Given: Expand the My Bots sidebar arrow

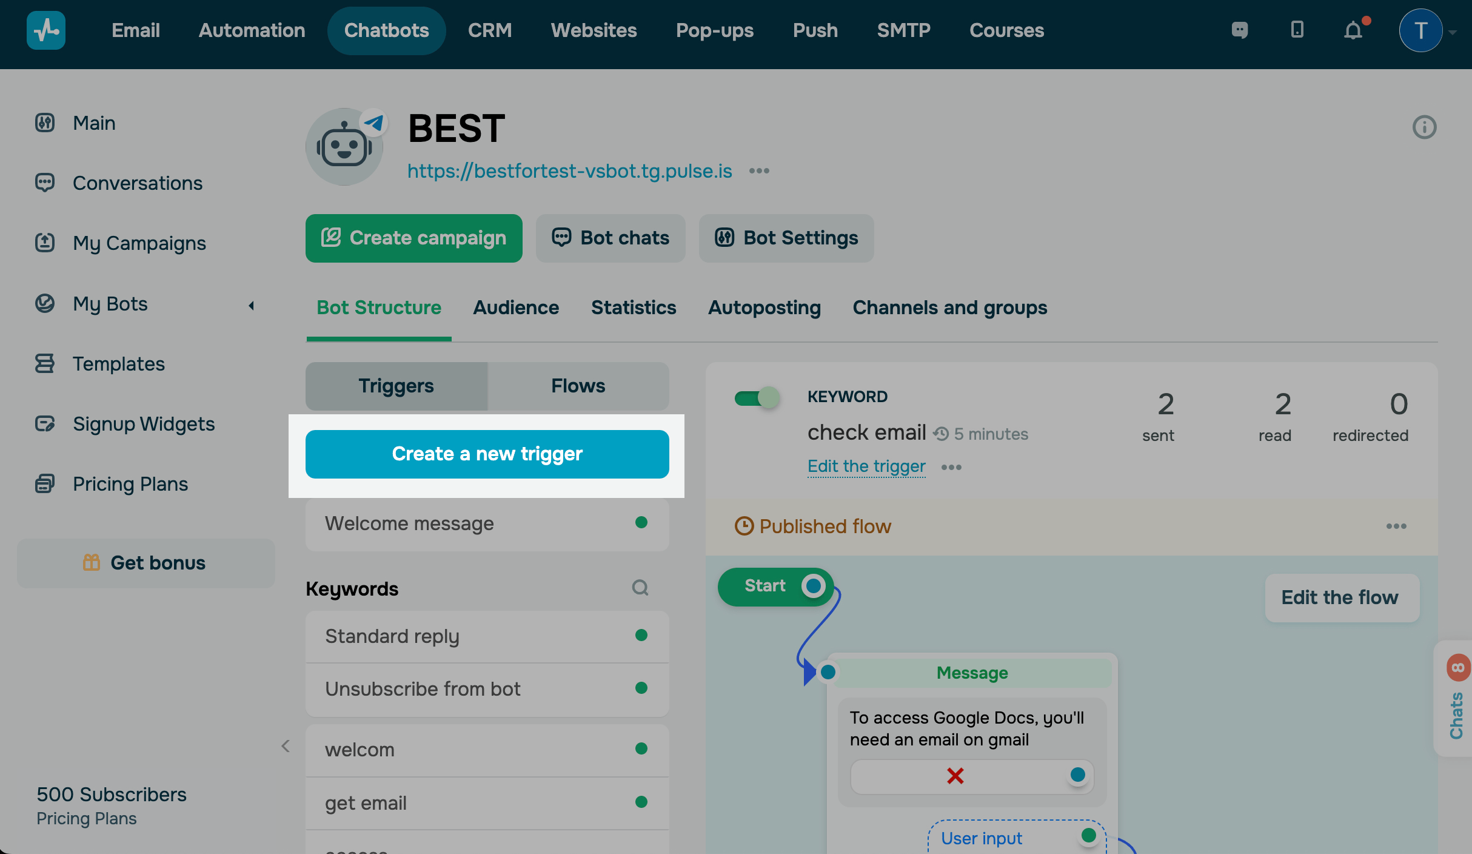Looking at the screenshot, I should 251,305.
